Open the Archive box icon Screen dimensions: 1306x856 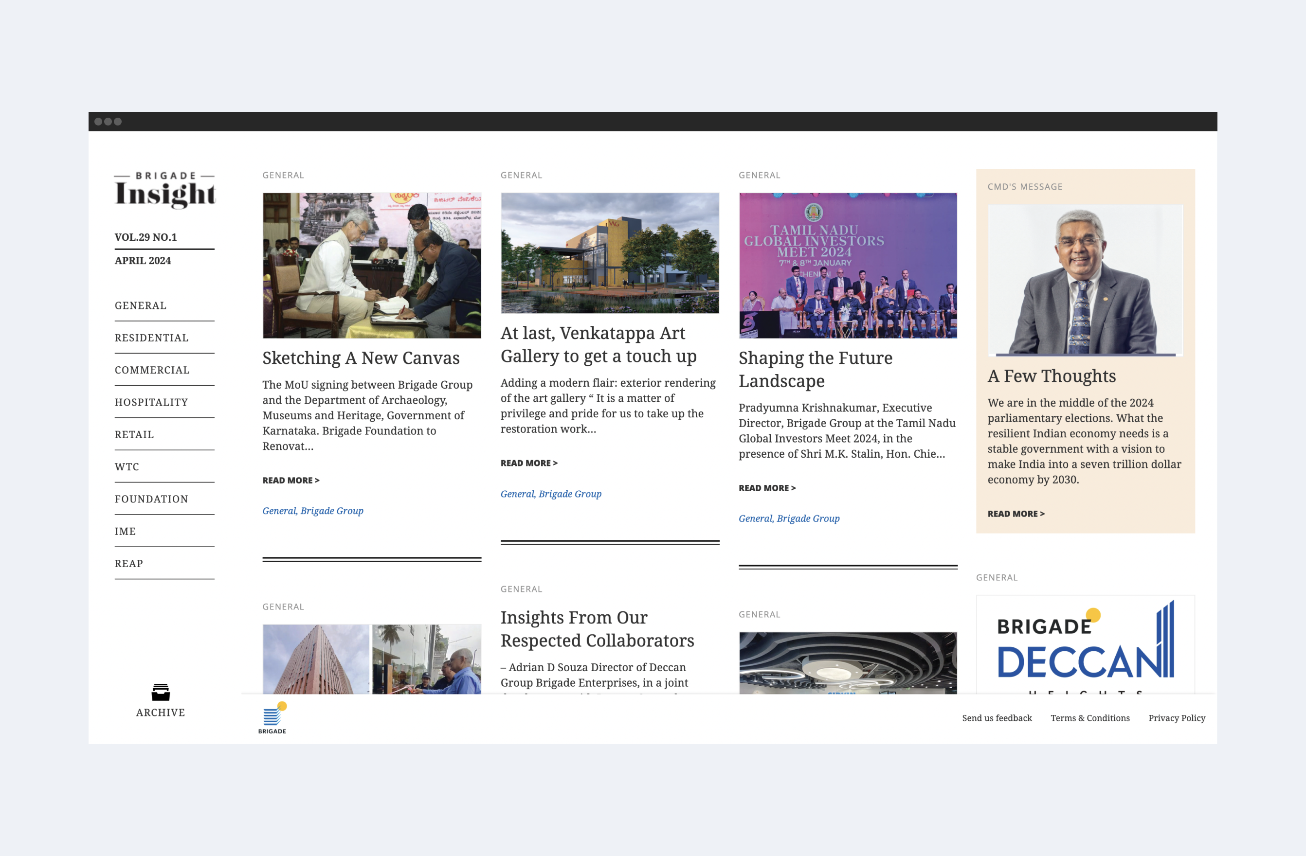161,692
